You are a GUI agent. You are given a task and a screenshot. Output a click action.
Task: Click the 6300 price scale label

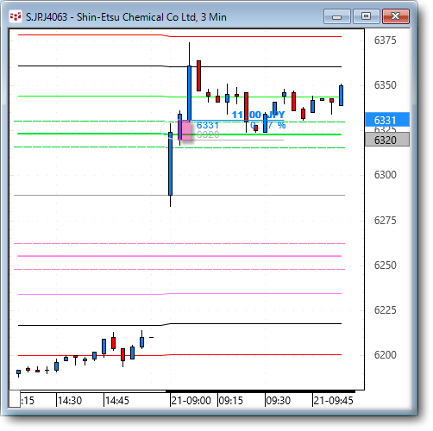point(385,175)
